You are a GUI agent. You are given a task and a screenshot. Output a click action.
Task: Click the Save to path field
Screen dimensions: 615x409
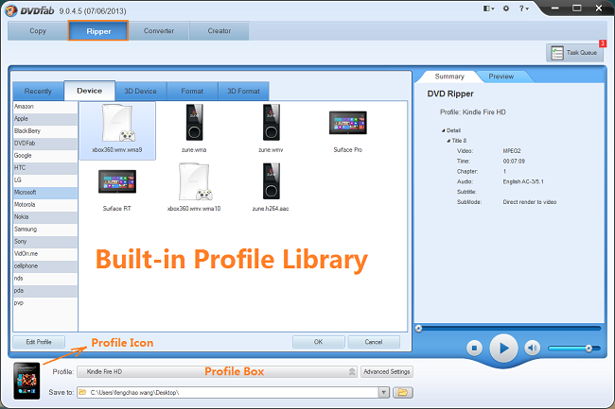[x=228, y=392]
